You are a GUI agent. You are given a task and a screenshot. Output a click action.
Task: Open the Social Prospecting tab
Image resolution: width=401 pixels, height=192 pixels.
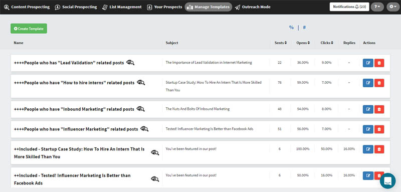[x=76, y=7]
